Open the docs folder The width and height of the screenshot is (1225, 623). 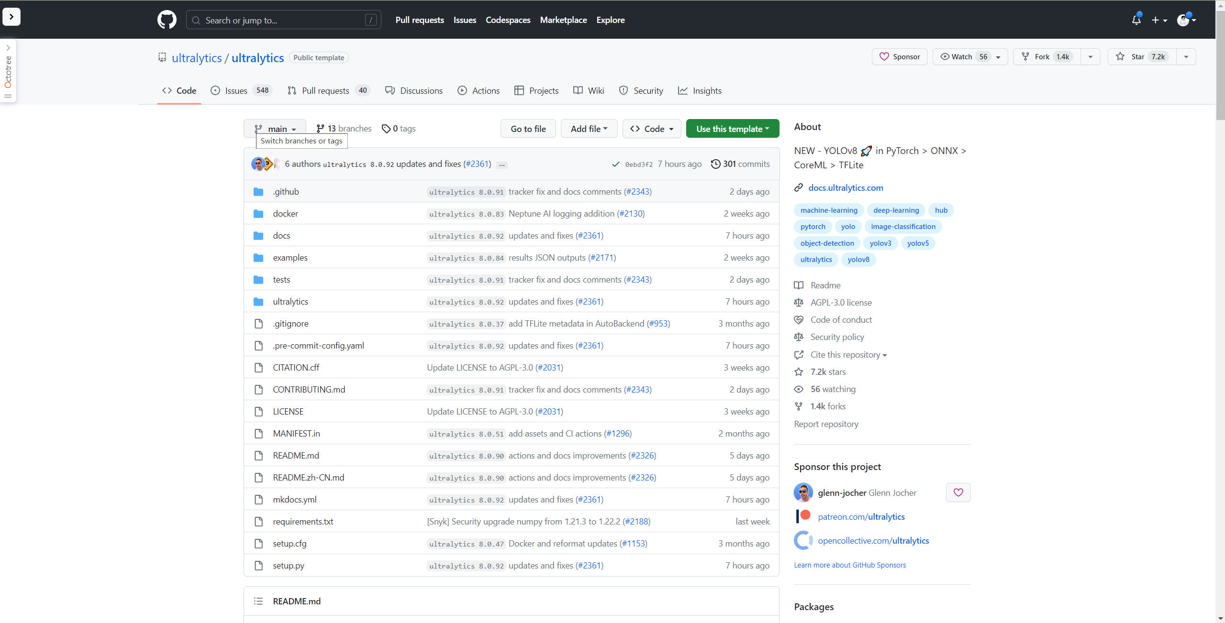click(x=281, y=236)
